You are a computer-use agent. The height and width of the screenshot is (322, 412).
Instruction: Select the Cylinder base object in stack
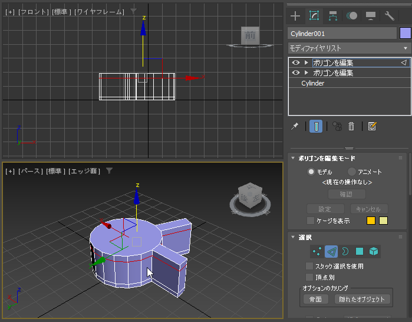(312, 83)
